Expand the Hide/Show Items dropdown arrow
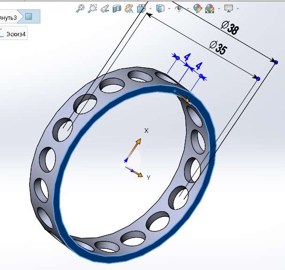 click(x=188, y=8)
